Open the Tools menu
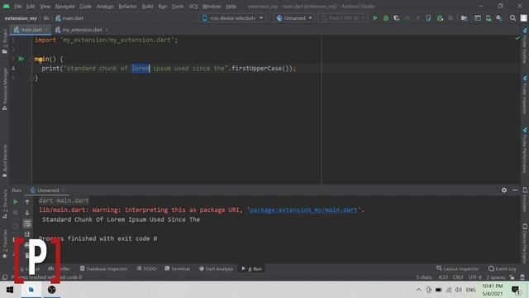Viewport: 529px width, 298px height. (x=178, y=7)
